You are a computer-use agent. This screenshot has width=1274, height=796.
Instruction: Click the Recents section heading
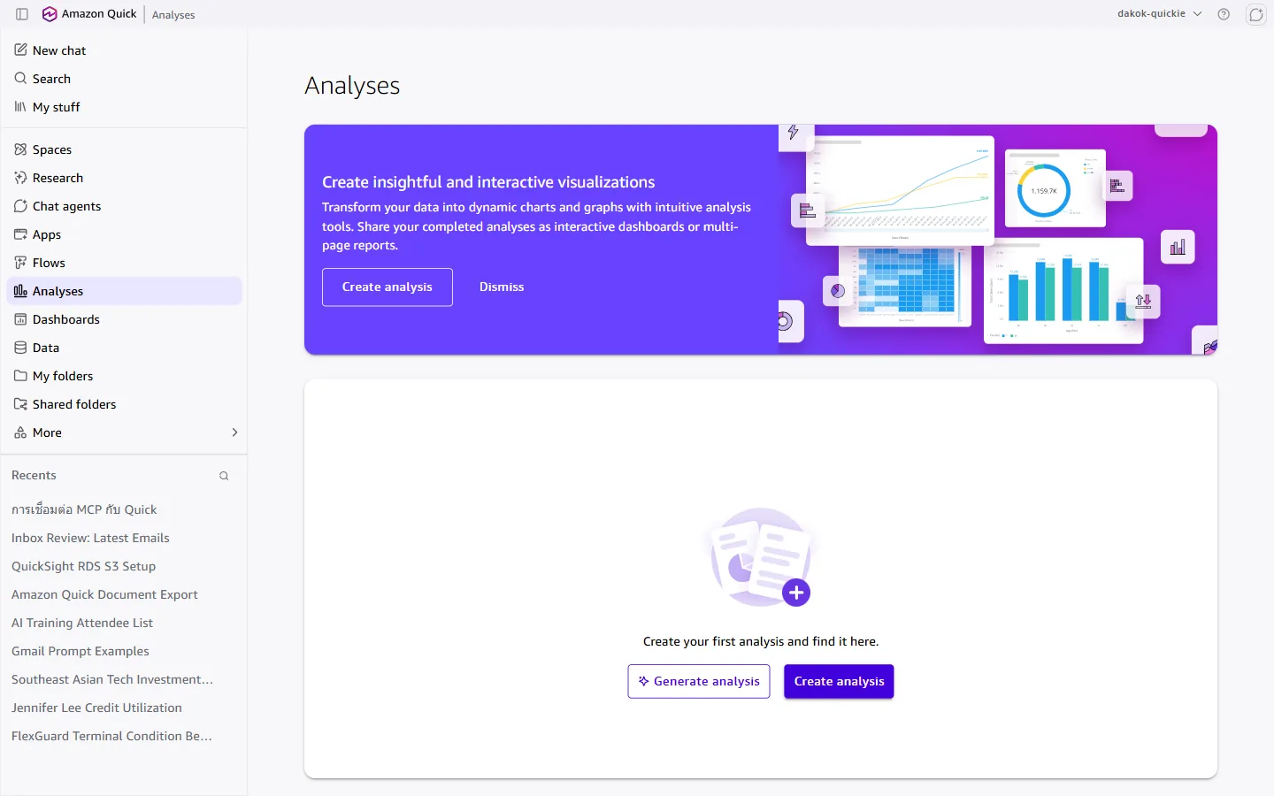pyautogui.click(x=34, y=475)
